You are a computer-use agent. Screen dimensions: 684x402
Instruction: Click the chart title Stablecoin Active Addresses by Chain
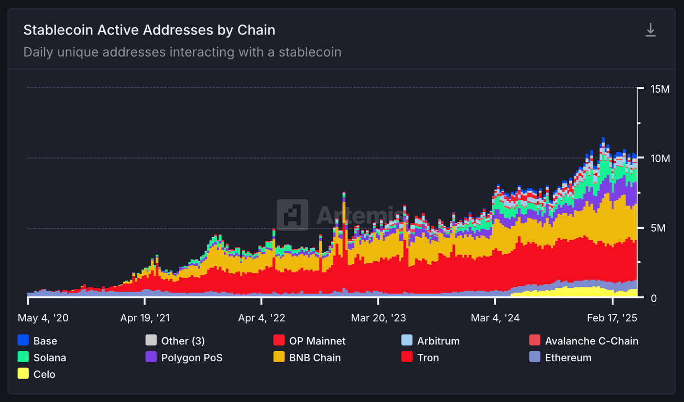coord(149,30)
